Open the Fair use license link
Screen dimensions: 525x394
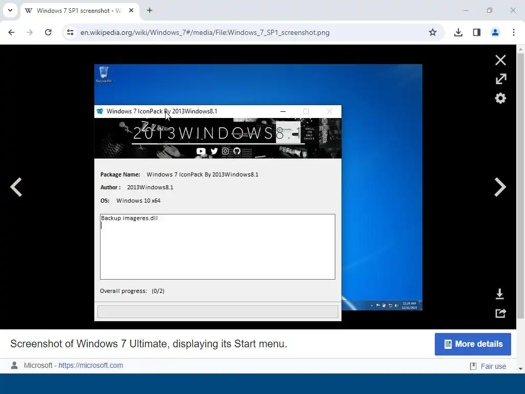pyautogui.click(x=493, y=366)
